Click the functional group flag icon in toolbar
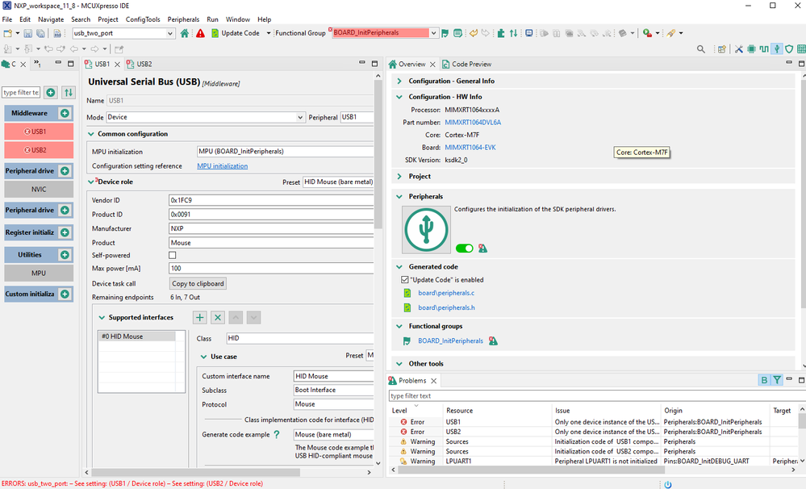Screen dimensions: 806x489 click(445, 33)
